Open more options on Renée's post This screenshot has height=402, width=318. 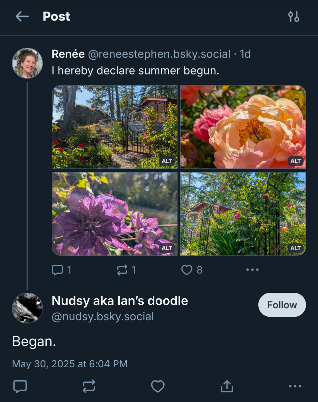(252, 270)
